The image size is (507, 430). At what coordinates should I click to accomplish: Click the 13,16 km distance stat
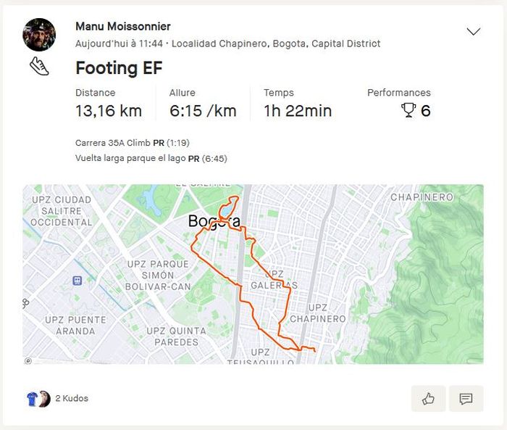pos(109,111)
